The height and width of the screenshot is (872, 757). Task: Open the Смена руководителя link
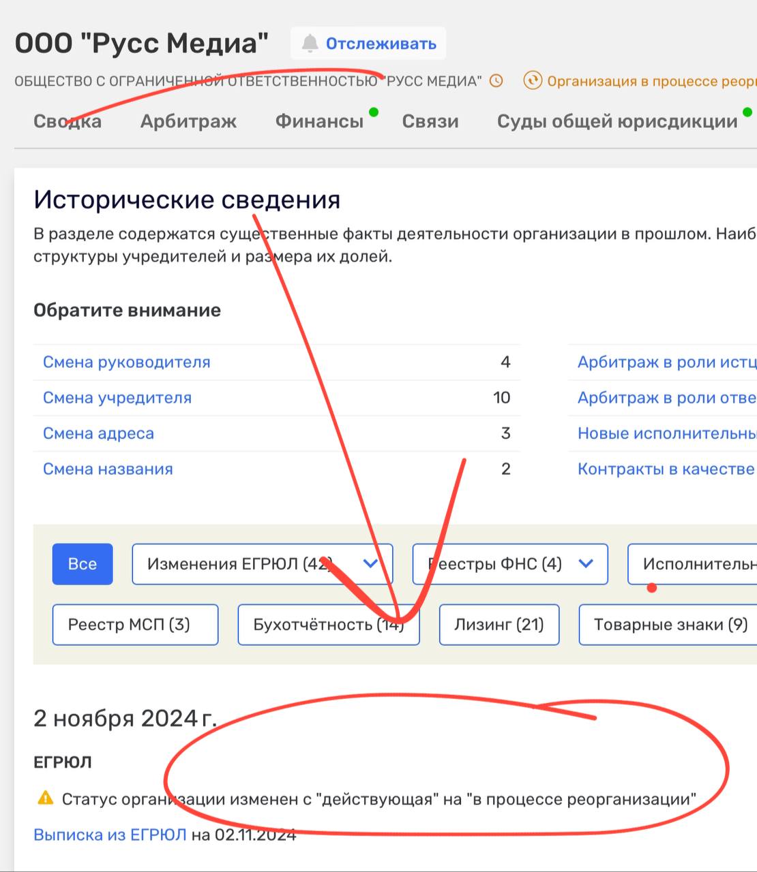tap(126, 362)
